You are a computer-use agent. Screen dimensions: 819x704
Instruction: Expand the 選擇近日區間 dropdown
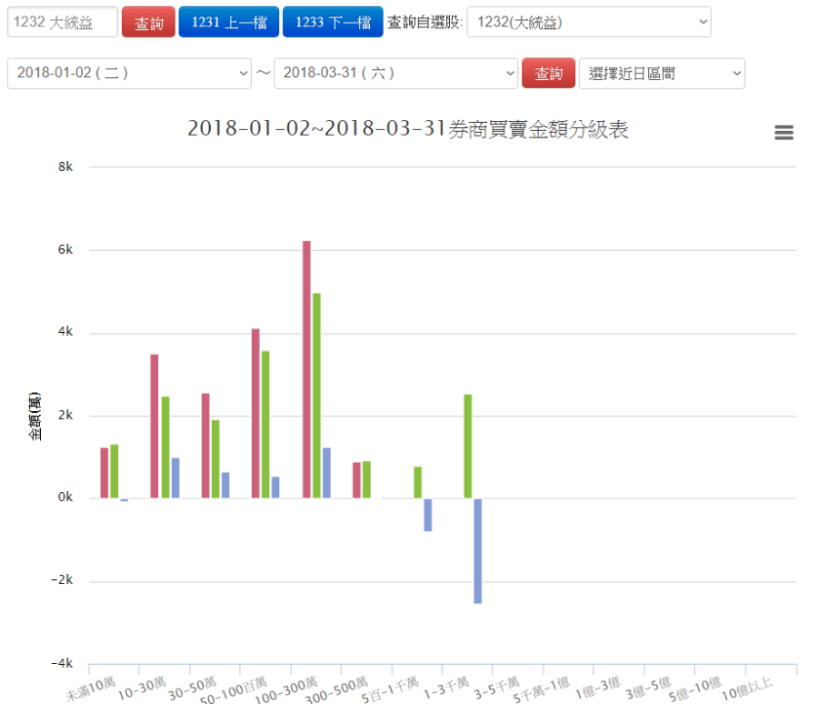[661, 73]
